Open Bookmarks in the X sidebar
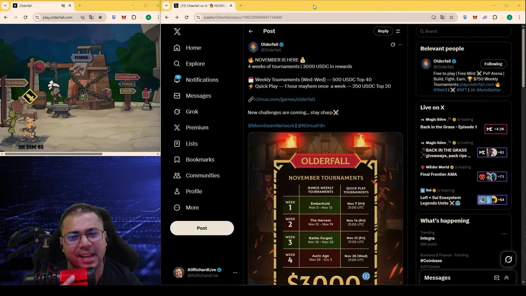526x296 pixels. [194, 160]
